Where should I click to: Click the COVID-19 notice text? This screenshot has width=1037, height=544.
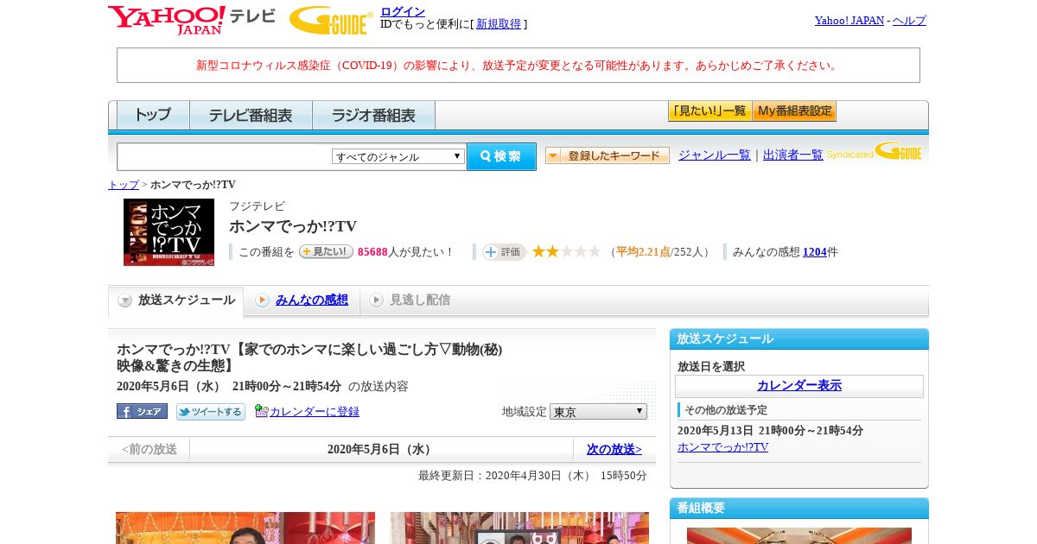(518, 66)
